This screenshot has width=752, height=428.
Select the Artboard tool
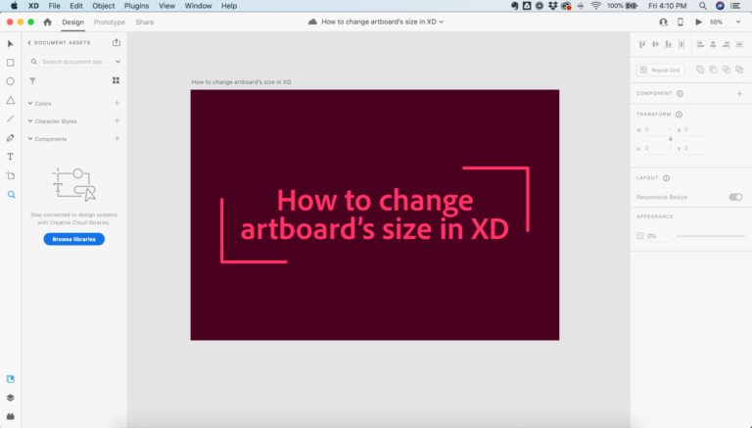(10, 175)
